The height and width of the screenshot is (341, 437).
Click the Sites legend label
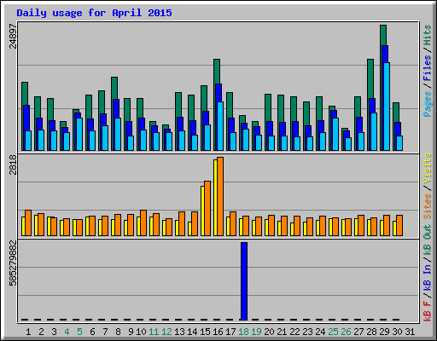428,206
